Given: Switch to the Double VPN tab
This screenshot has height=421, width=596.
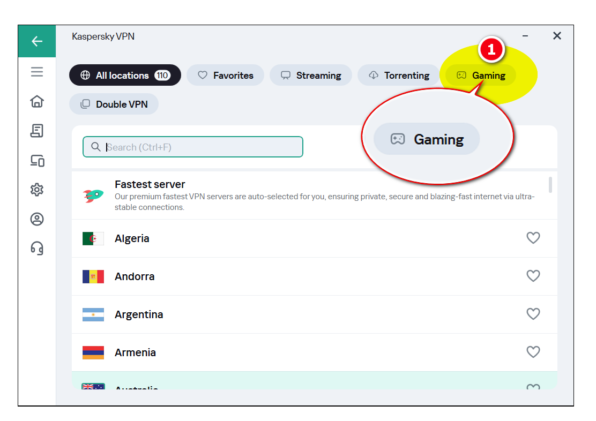Looking at the screenshot, I should [x=114, y=104].
